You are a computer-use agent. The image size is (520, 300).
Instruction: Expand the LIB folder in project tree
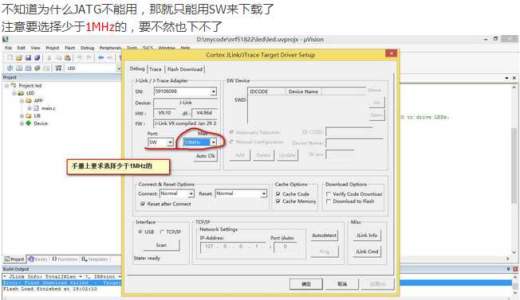tap(22, 115)
